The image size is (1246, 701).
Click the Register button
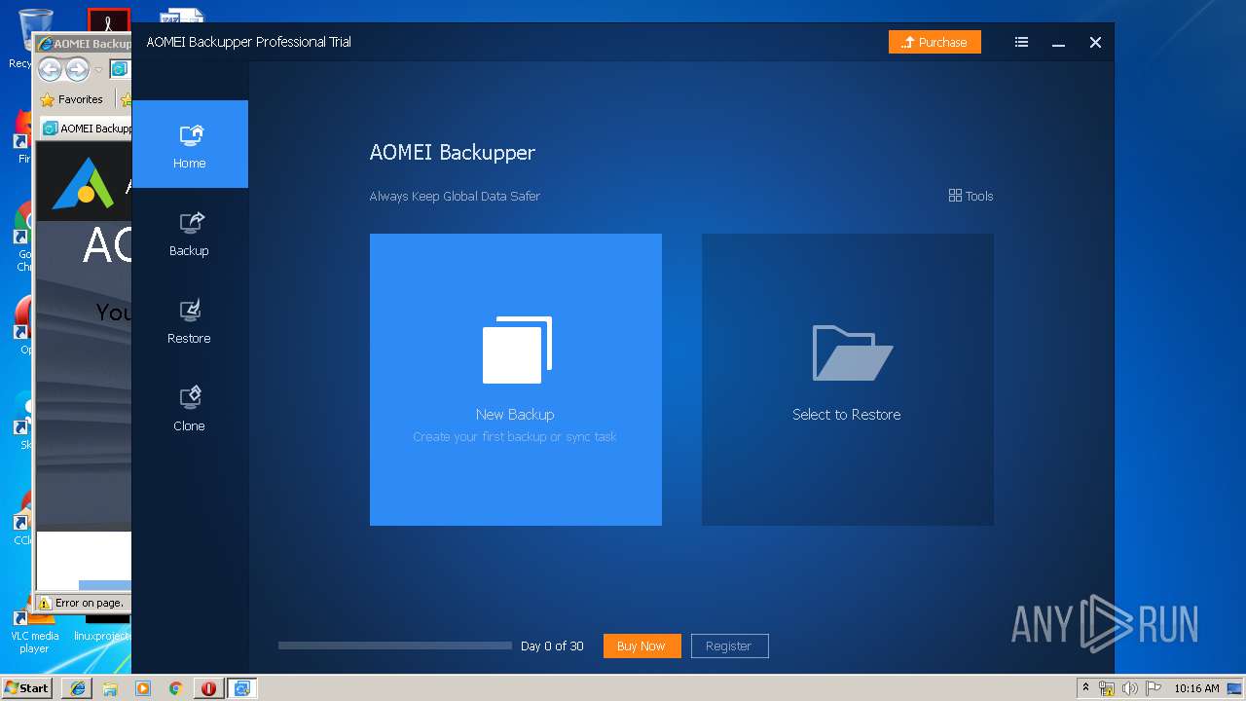(x=729, y=646)
